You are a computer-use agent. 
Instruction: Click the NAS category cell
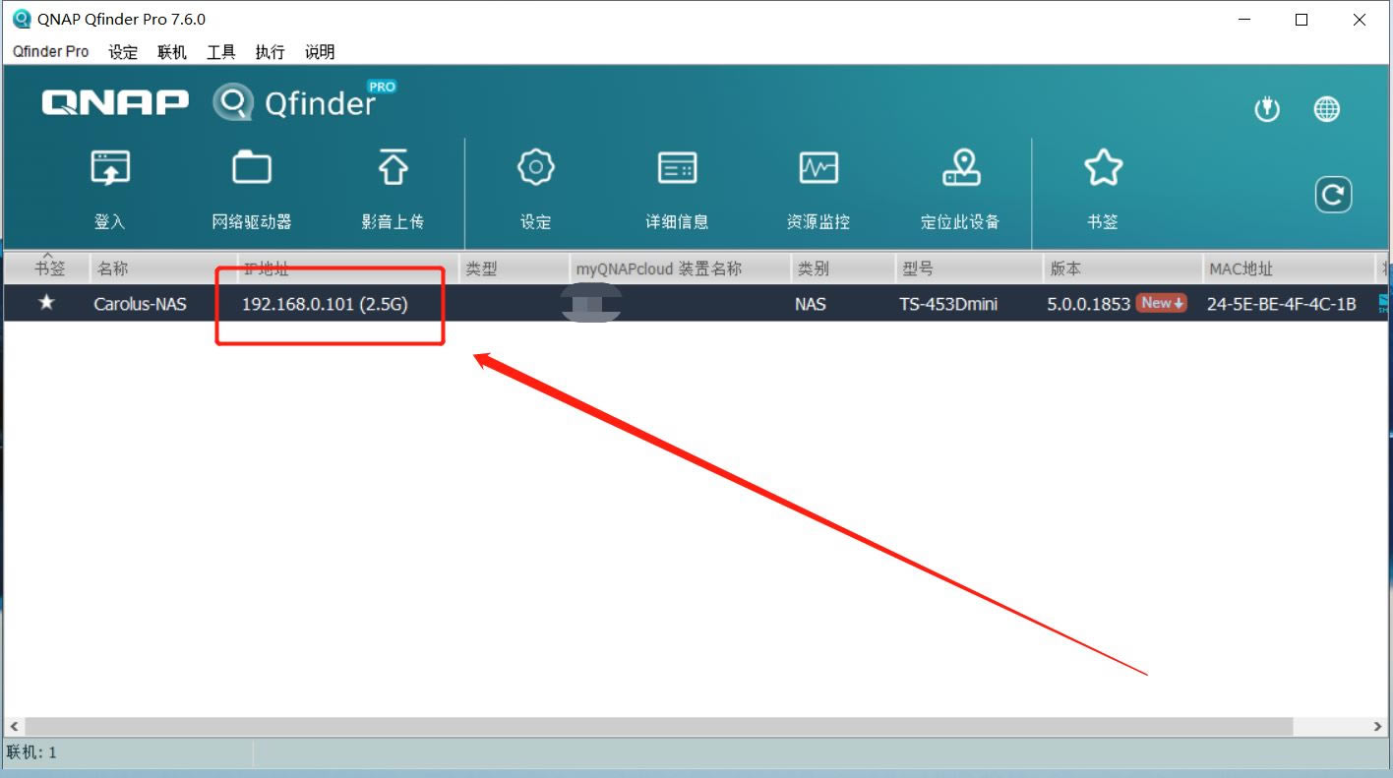click(811, 304)
